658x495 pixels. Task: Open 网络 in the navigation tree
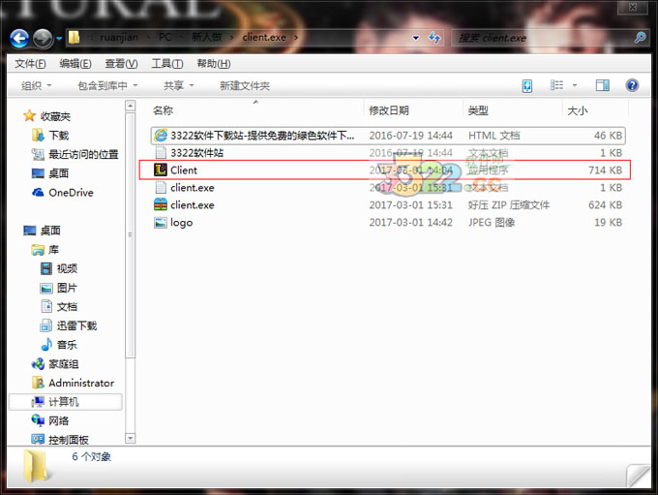pos(50,420)
